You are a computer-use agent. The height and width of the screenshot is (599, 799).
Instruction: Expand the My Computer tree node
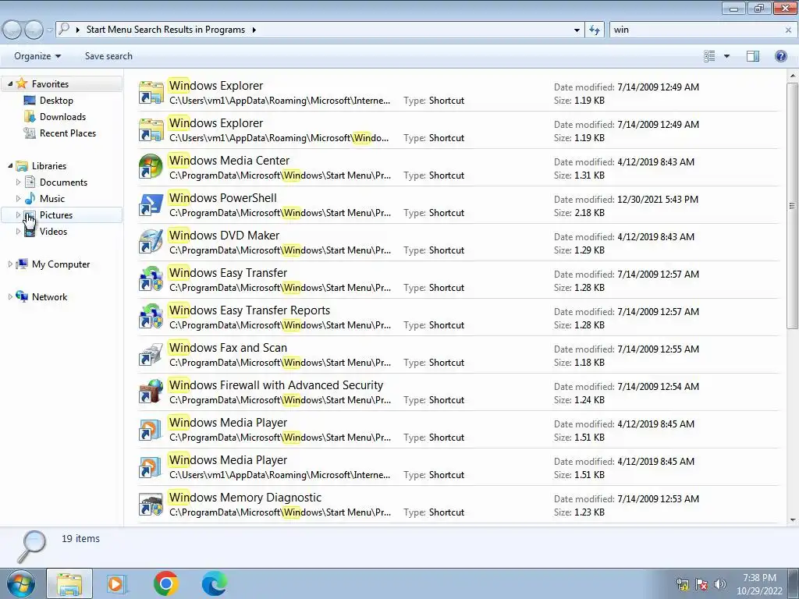[x=10, y=264]
